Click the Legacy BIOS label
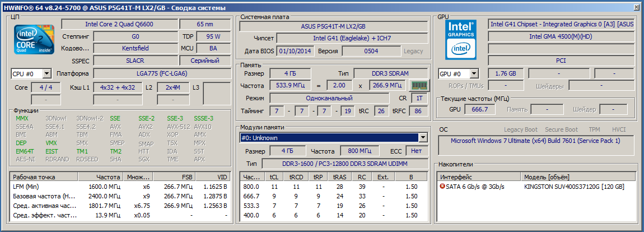Screen dimensions: 644x232 coord(413,51)
